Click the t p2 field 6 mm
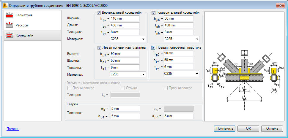288x138 pixels. (x=178, y=67)
